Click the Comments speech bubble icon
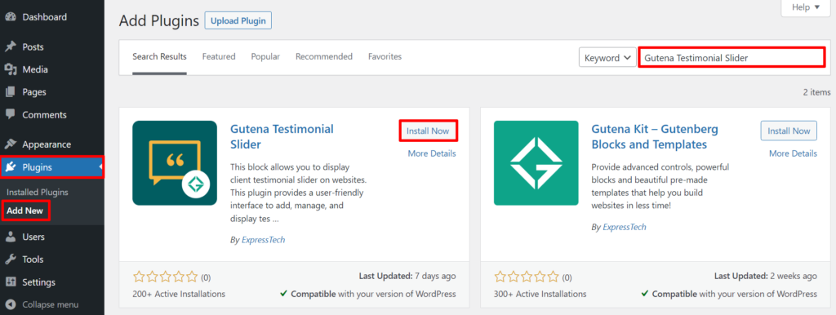The width and height of the screenshot is (836, 315). [10, 114]
